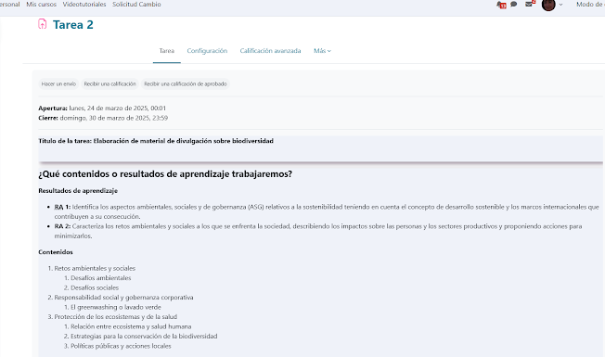605x357 pixels.
Task: Click the user profile avatar
Action: coord(548,5)
